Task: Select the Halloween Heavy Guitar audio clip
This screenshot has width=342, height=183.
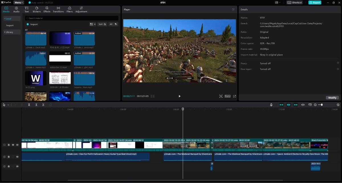Action: (x=107, y=157)
